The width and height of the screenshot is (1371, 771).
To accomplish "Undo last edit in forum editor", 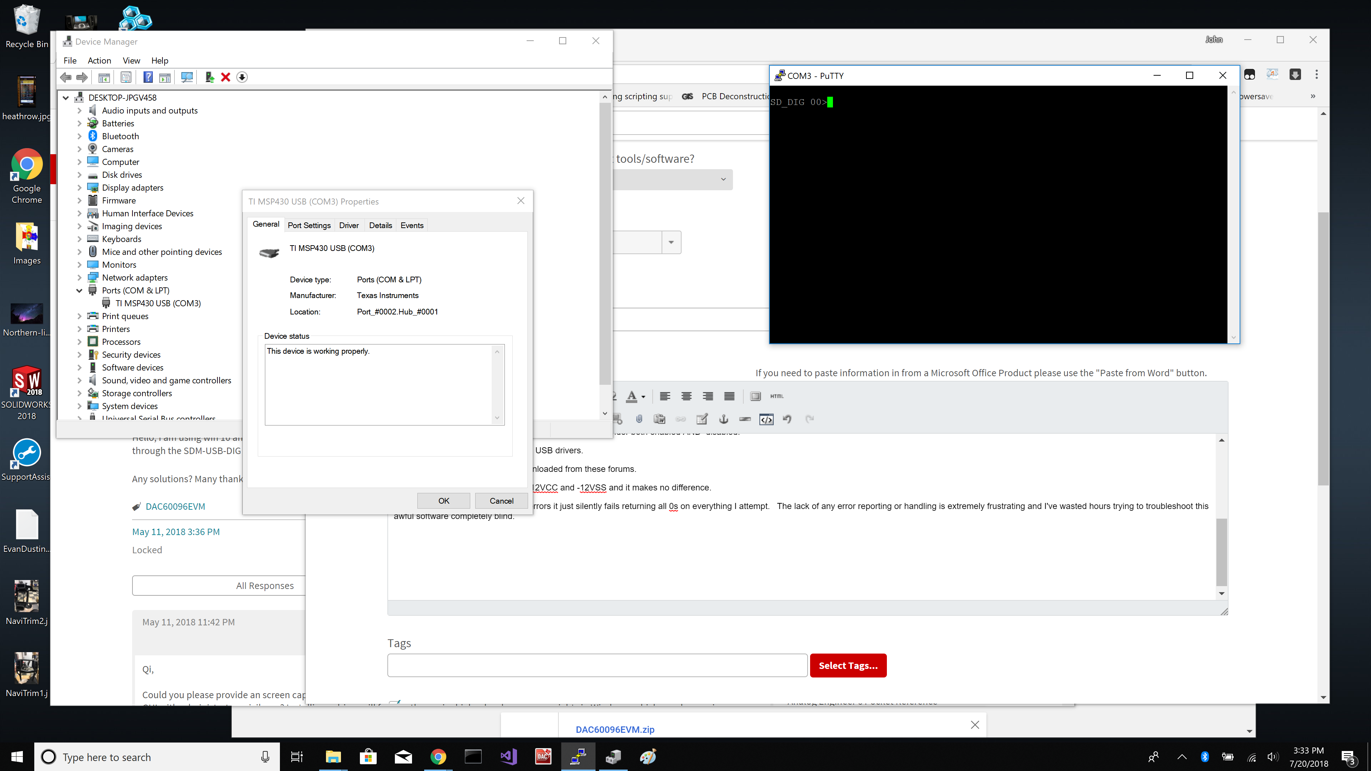I will click(788, 419).
